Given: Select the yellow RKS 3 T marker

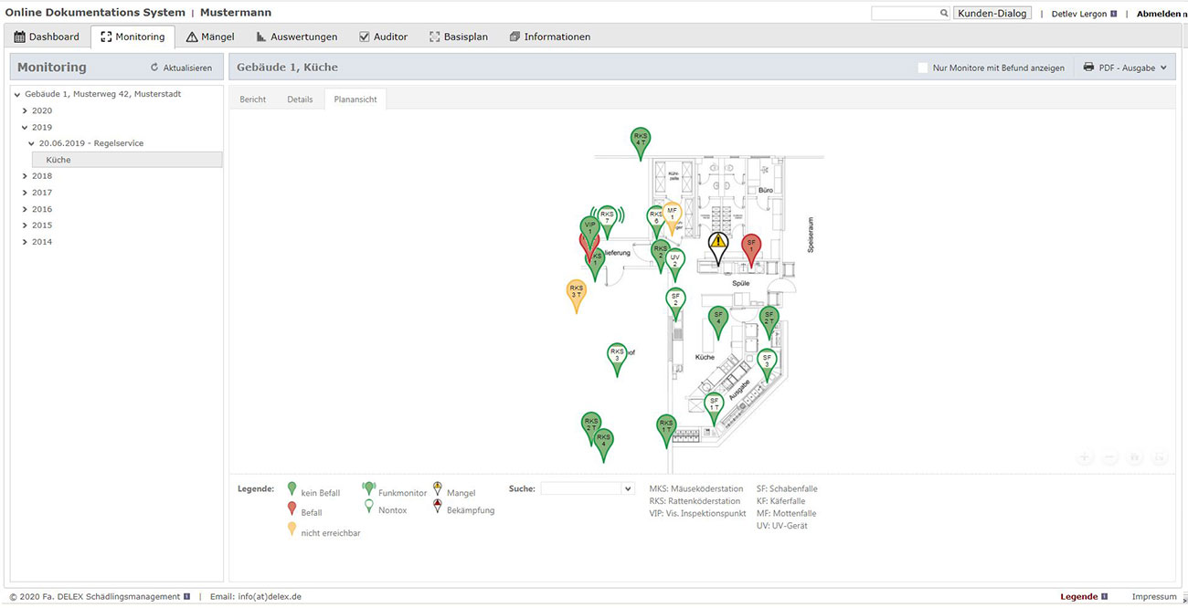Looking at the screenshot, I should [x=576, y=292].
